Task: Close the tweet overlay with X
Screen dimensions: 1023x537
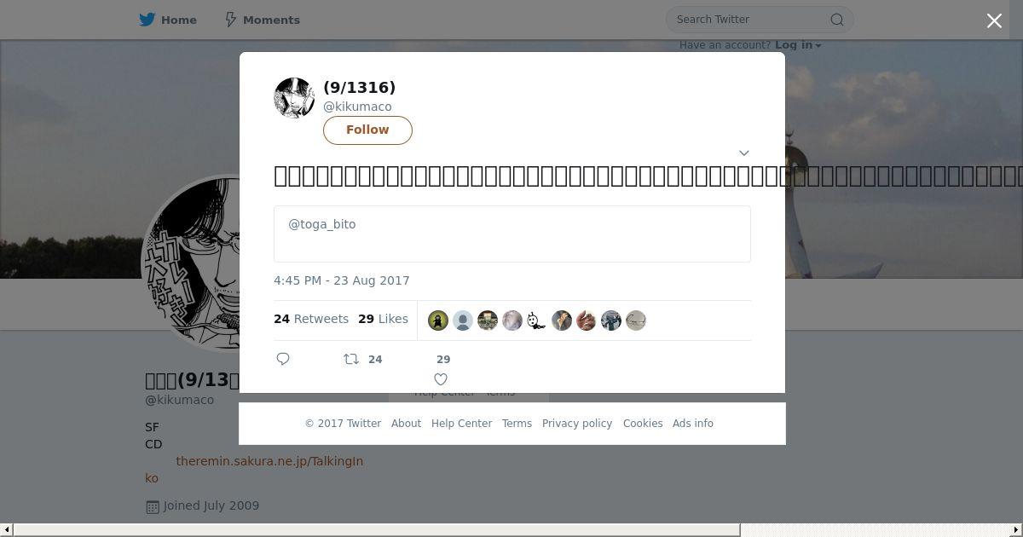Action: 994,20
